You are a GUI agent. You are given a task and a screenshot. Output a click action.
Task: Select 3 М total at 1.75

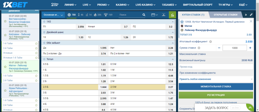click(x=171, y=93)
